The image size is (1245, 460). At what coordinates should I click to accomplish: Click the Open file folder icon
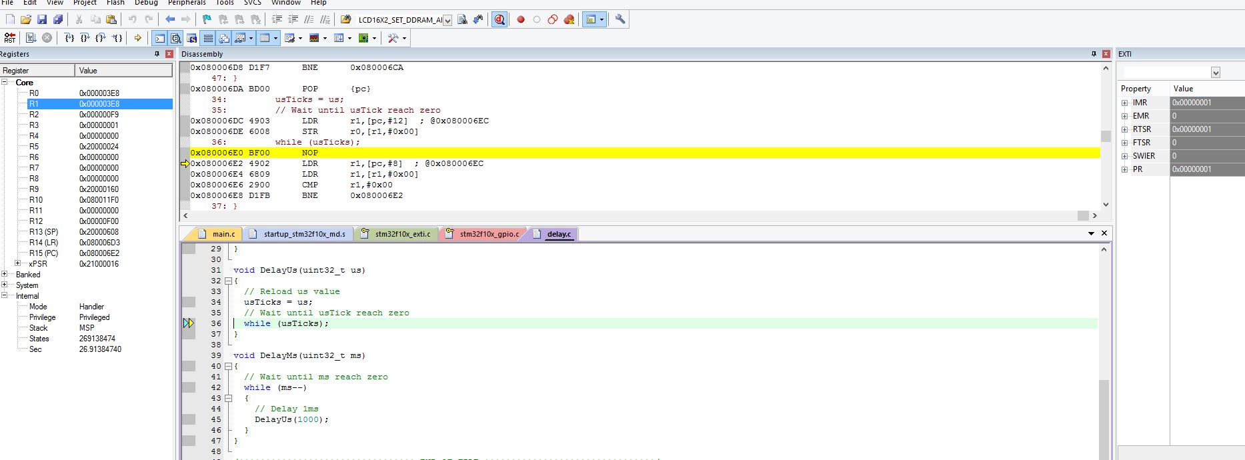[26, 19]
